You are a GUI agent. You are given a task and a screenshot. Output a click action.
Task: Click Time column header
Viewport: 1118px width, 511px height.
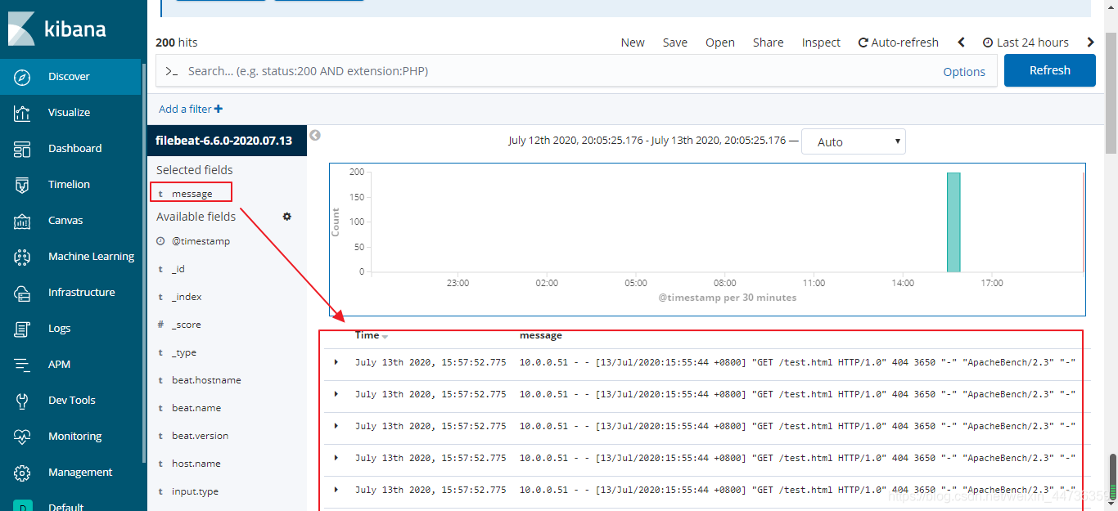click(367, 335)
